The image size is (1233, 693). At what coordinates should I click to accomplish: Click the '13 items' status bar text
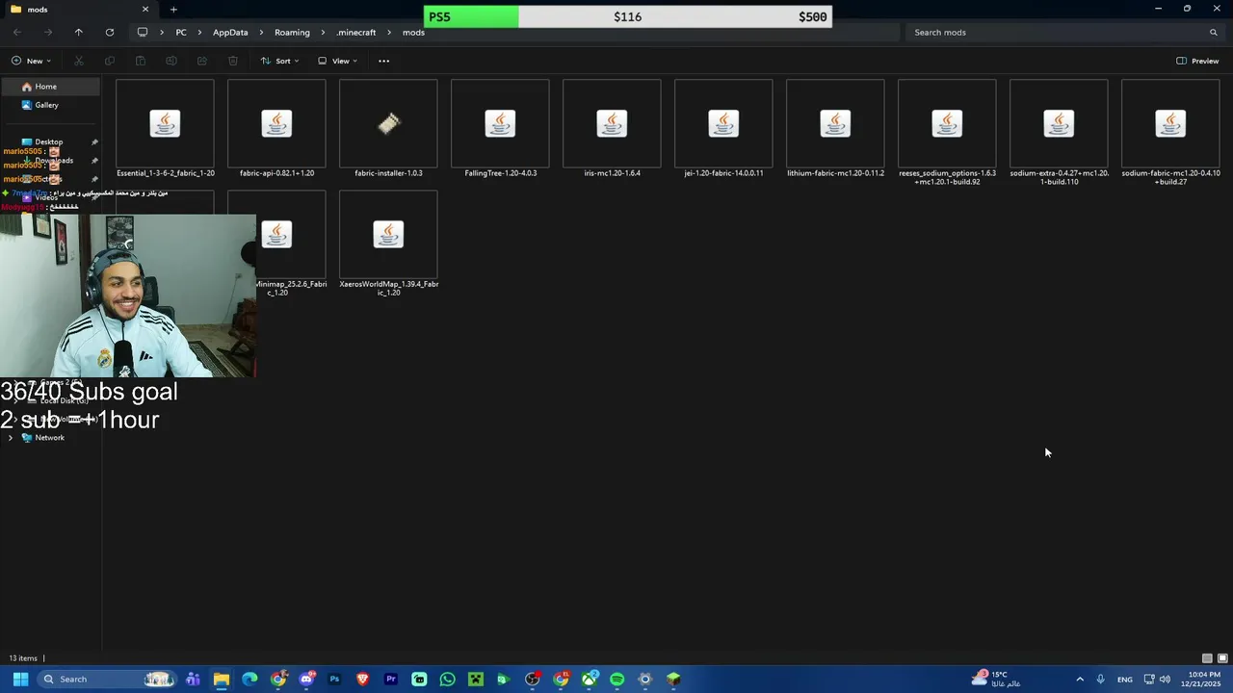(23, 658)
